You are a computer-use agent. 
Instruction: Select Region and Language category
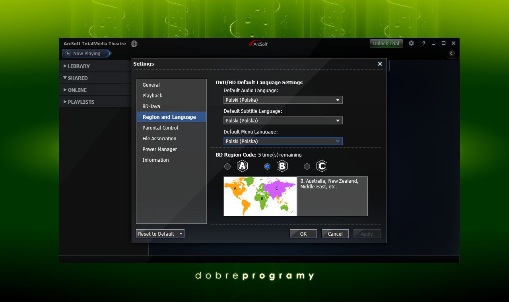[171, 117]
